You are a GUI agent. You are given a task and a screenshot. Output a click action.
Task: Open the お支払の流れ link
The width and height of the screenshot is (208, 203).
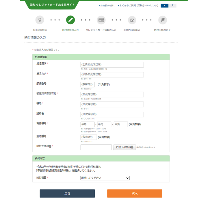pyautogui.click(x=107, y=6)
